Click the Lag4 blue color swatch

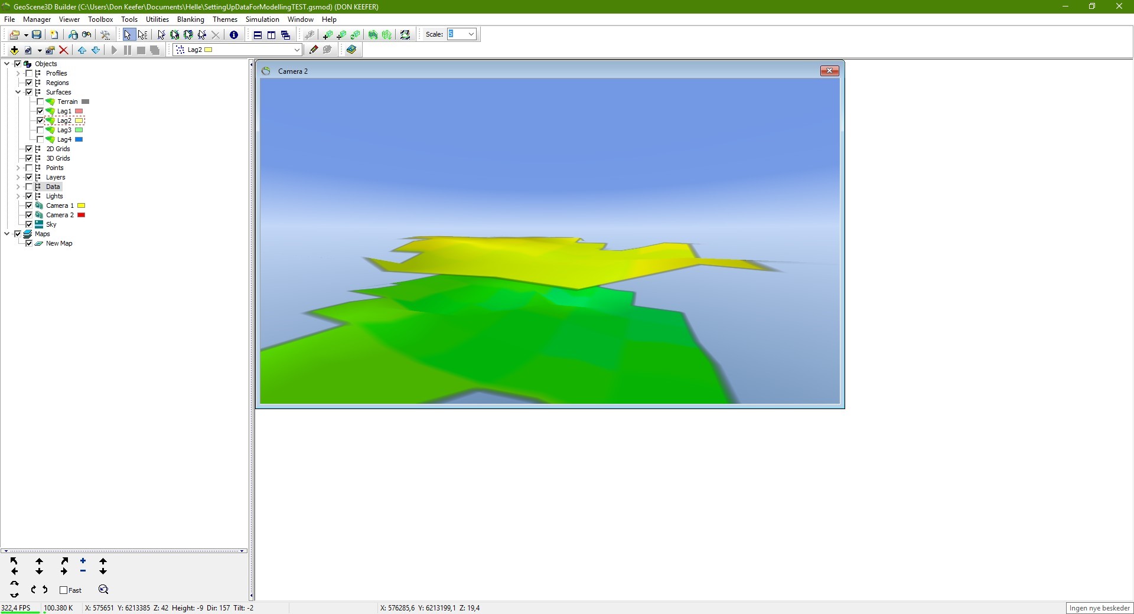point(79,139)
